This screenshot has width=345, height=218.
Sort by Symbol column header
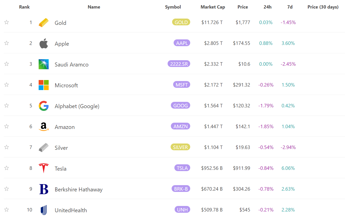pyautogui.click(x=173, y=7)
